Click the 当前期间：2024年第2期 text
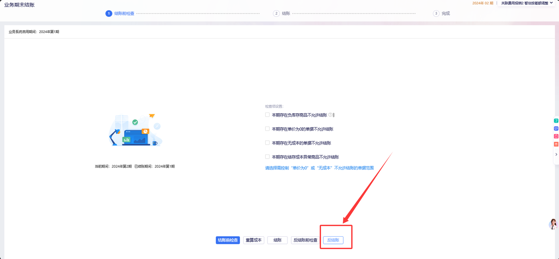 coord(113,166)
